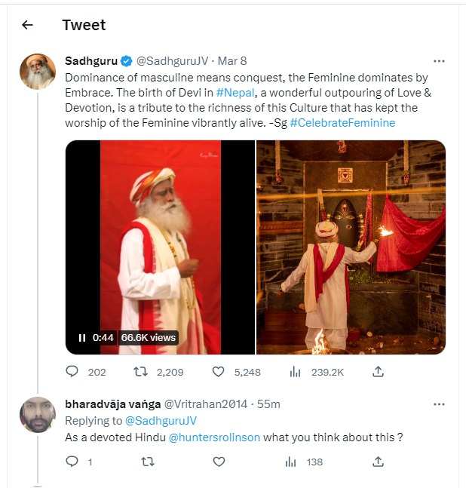This screenshot has height=488, width=466.
Task: Retweet bharadvāja vaṅga's reply
Action: [x=148, y=462]
